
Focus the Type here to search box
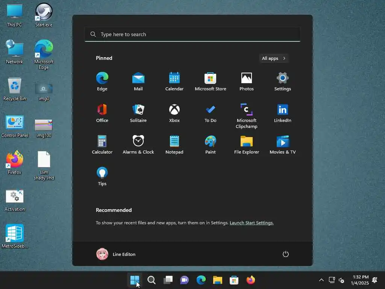tap(192, 34)
